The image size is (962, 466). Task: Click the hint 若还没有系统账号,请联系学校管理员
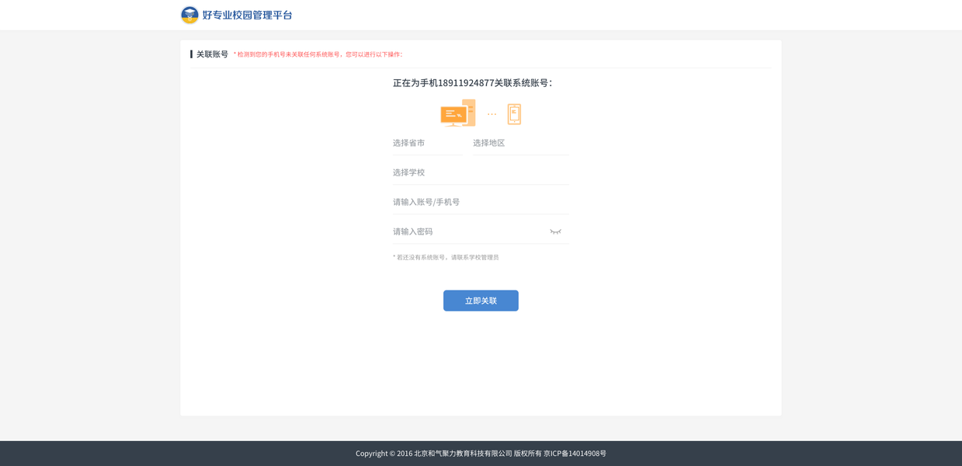446,257
